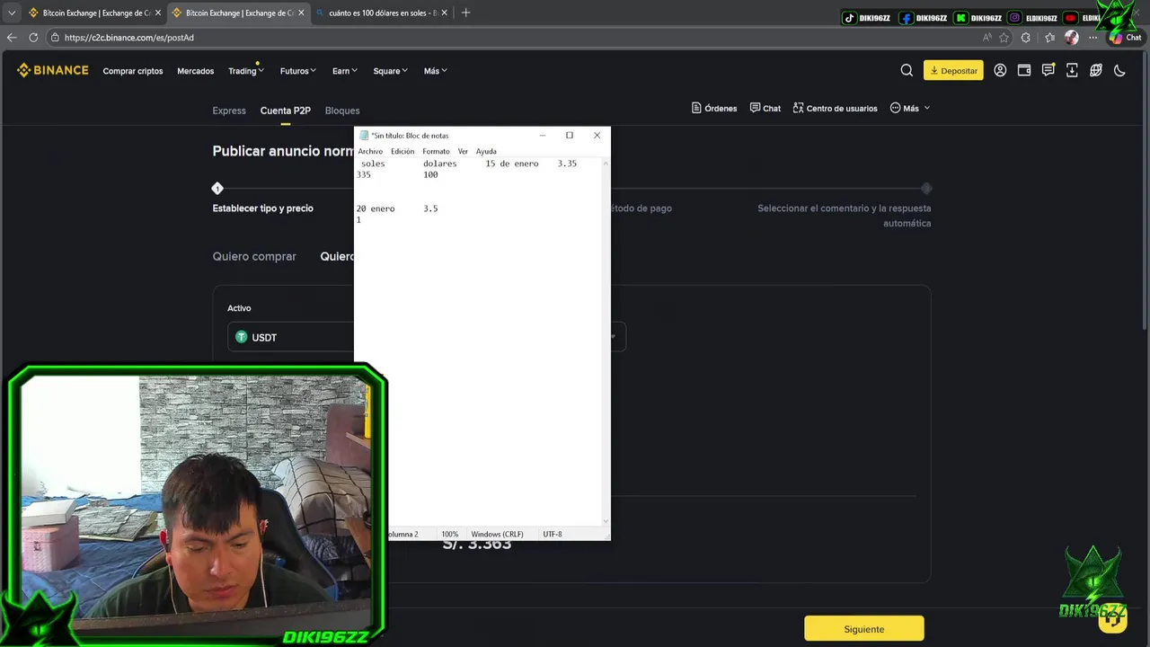
Task: Click '3.35' value in Notepad
Action: (567, 164)
